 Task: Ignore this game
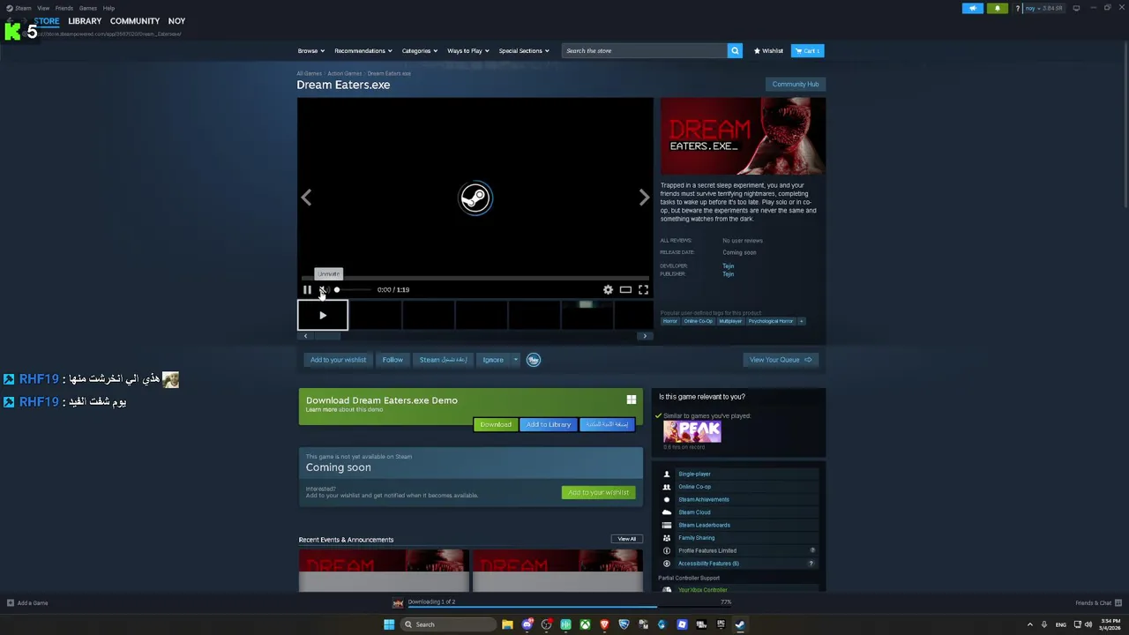click(493, 360)
